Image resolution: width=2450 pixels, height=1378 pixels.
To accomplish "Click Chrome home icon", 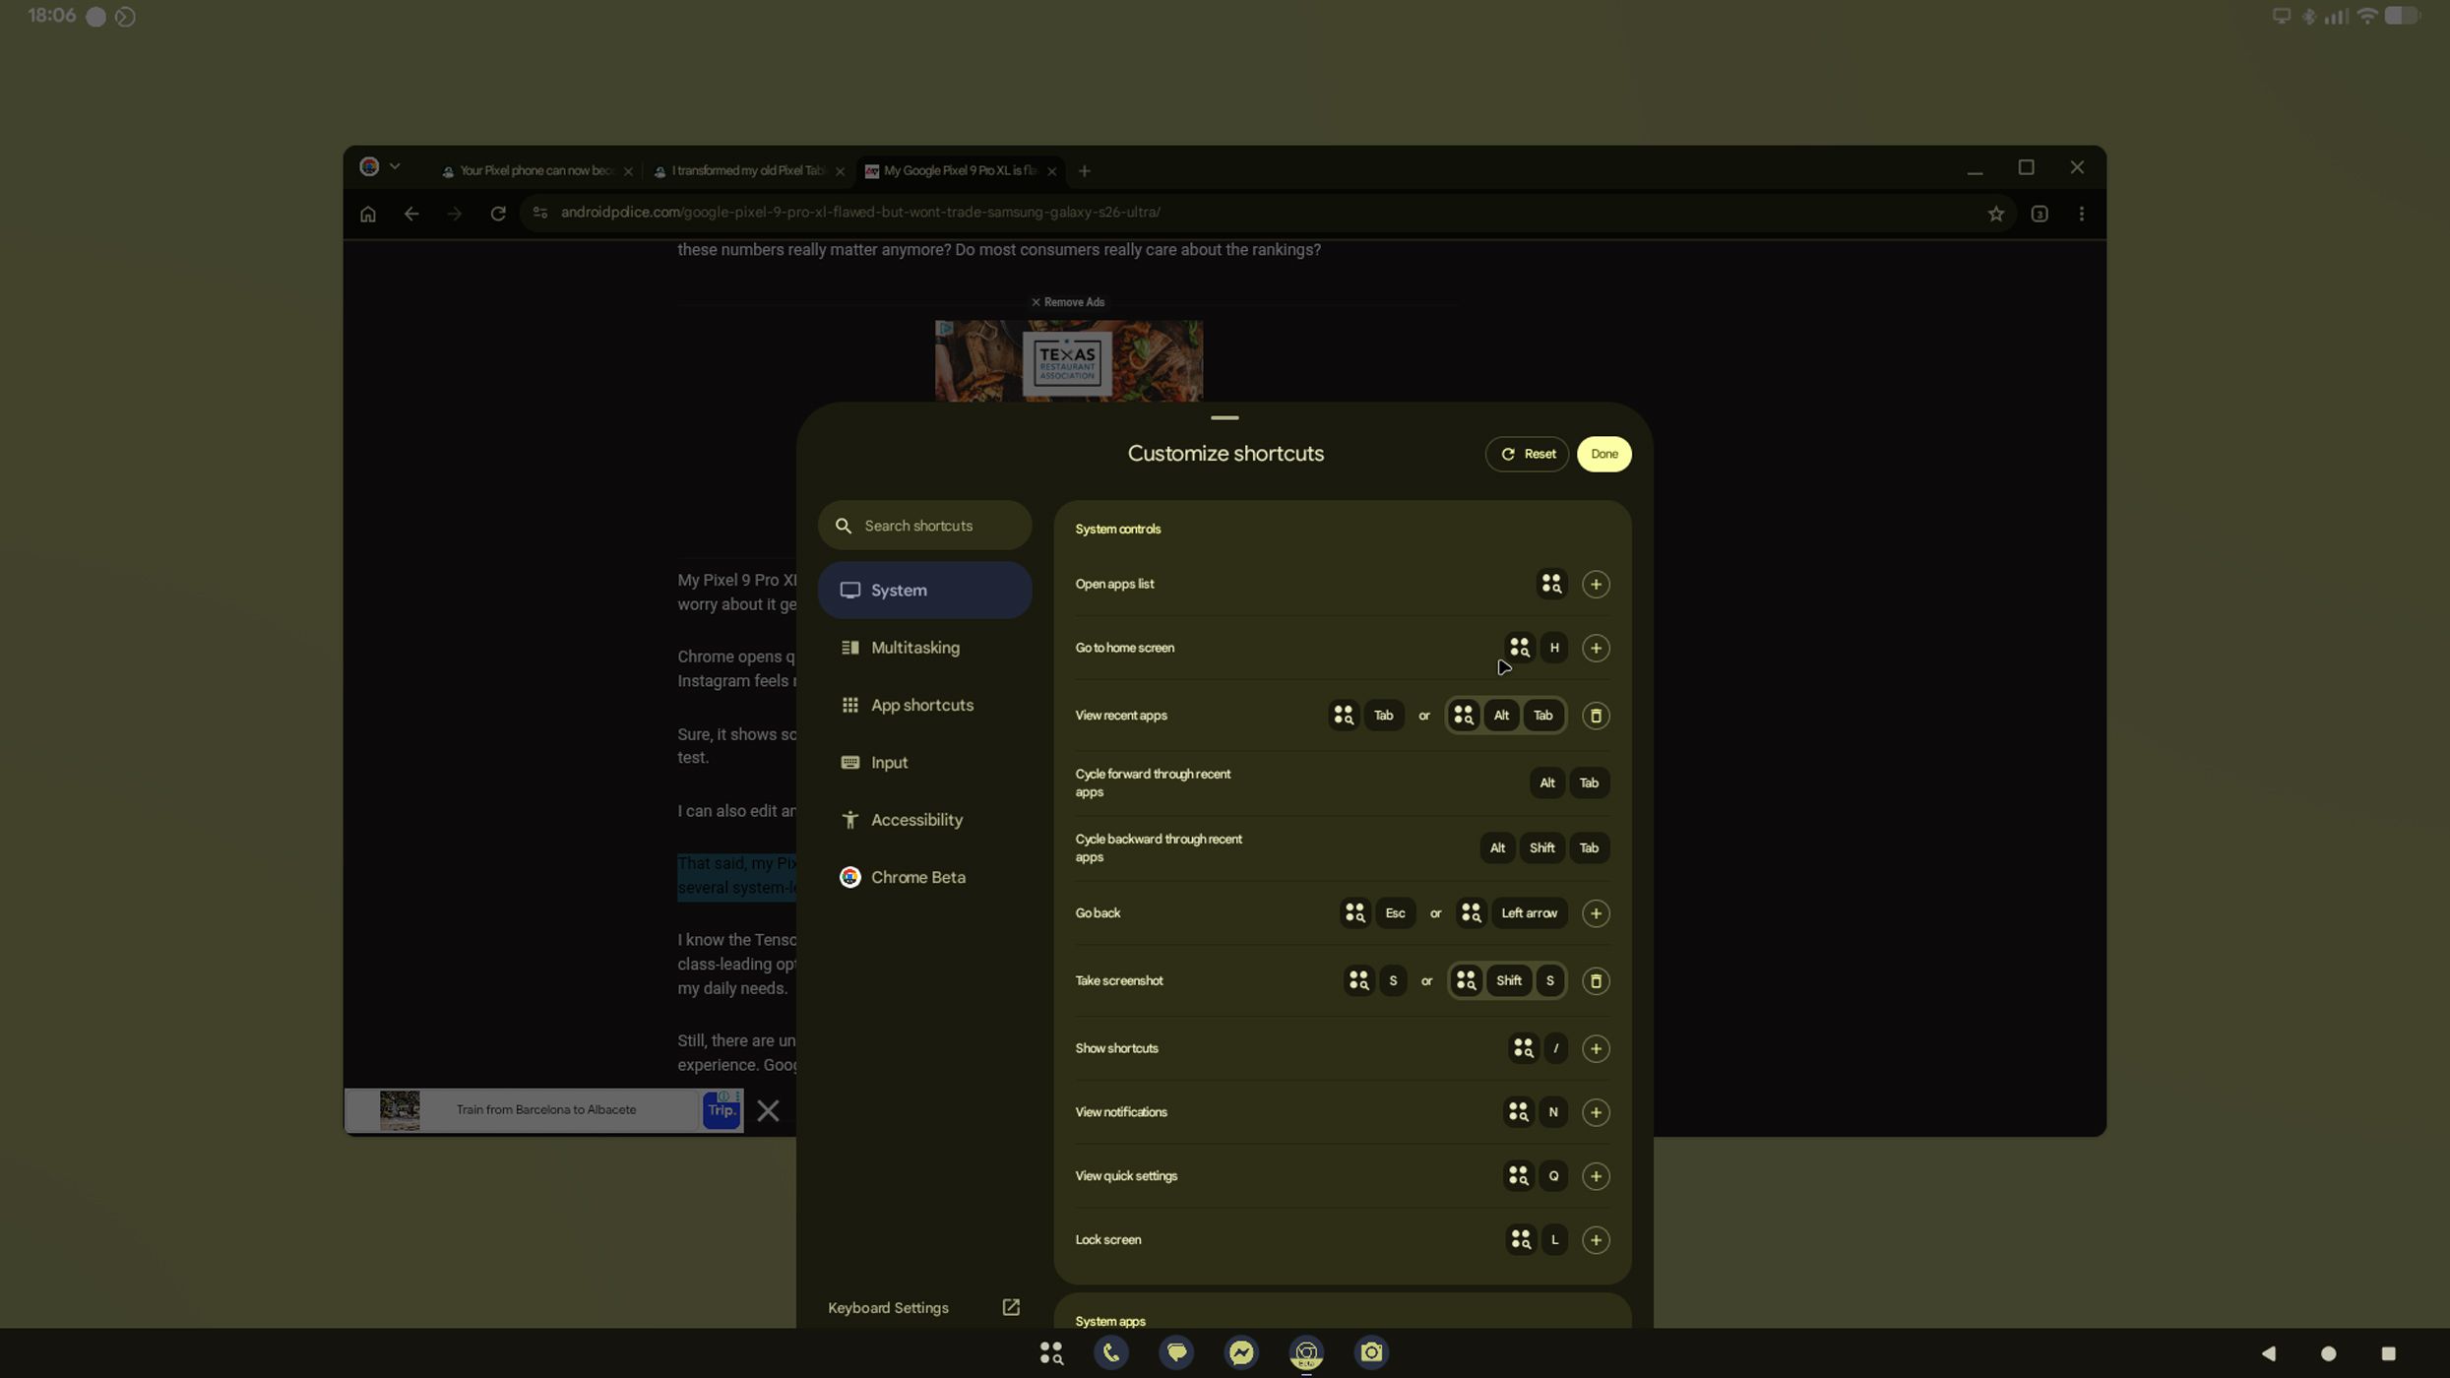I will tap(368, 214).
